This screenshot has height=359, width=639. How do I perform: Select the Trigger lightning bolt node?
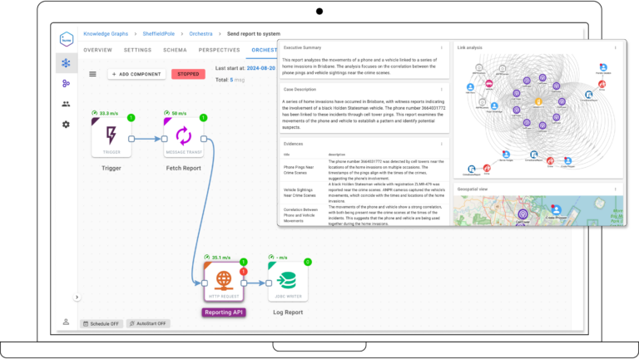tap(111, 137)
